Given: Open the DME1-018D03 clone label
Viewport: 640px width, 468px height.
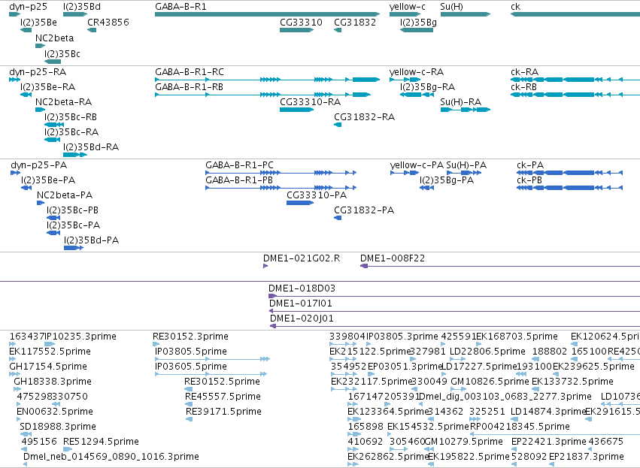Looking at the screenshot, I should point(302,288).
